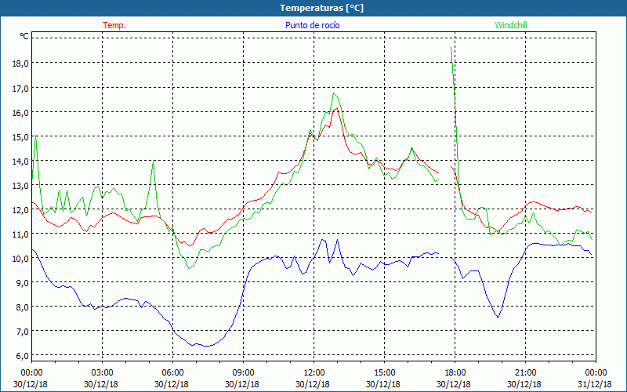Click the "Temperaturas [°C]" chart title bar
Screen dimensions: 627x392
pos(313,8)
